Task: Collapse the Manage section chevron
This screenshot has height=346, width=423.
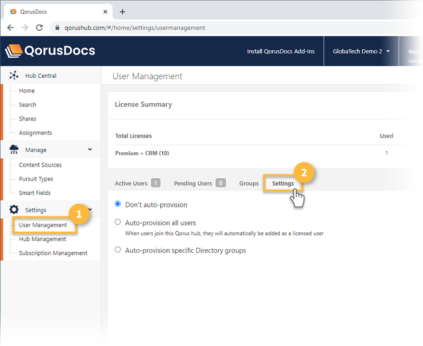Action: coord(90,149)
